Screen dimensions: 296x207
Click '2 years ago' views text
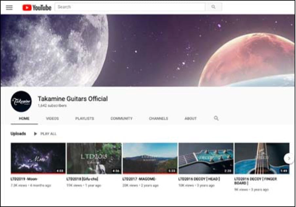tap(150, 185)
